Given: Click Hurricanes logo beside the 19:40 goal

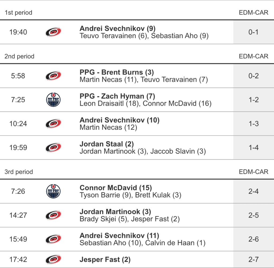Looking at the screenshot, I should click(53, 32).
